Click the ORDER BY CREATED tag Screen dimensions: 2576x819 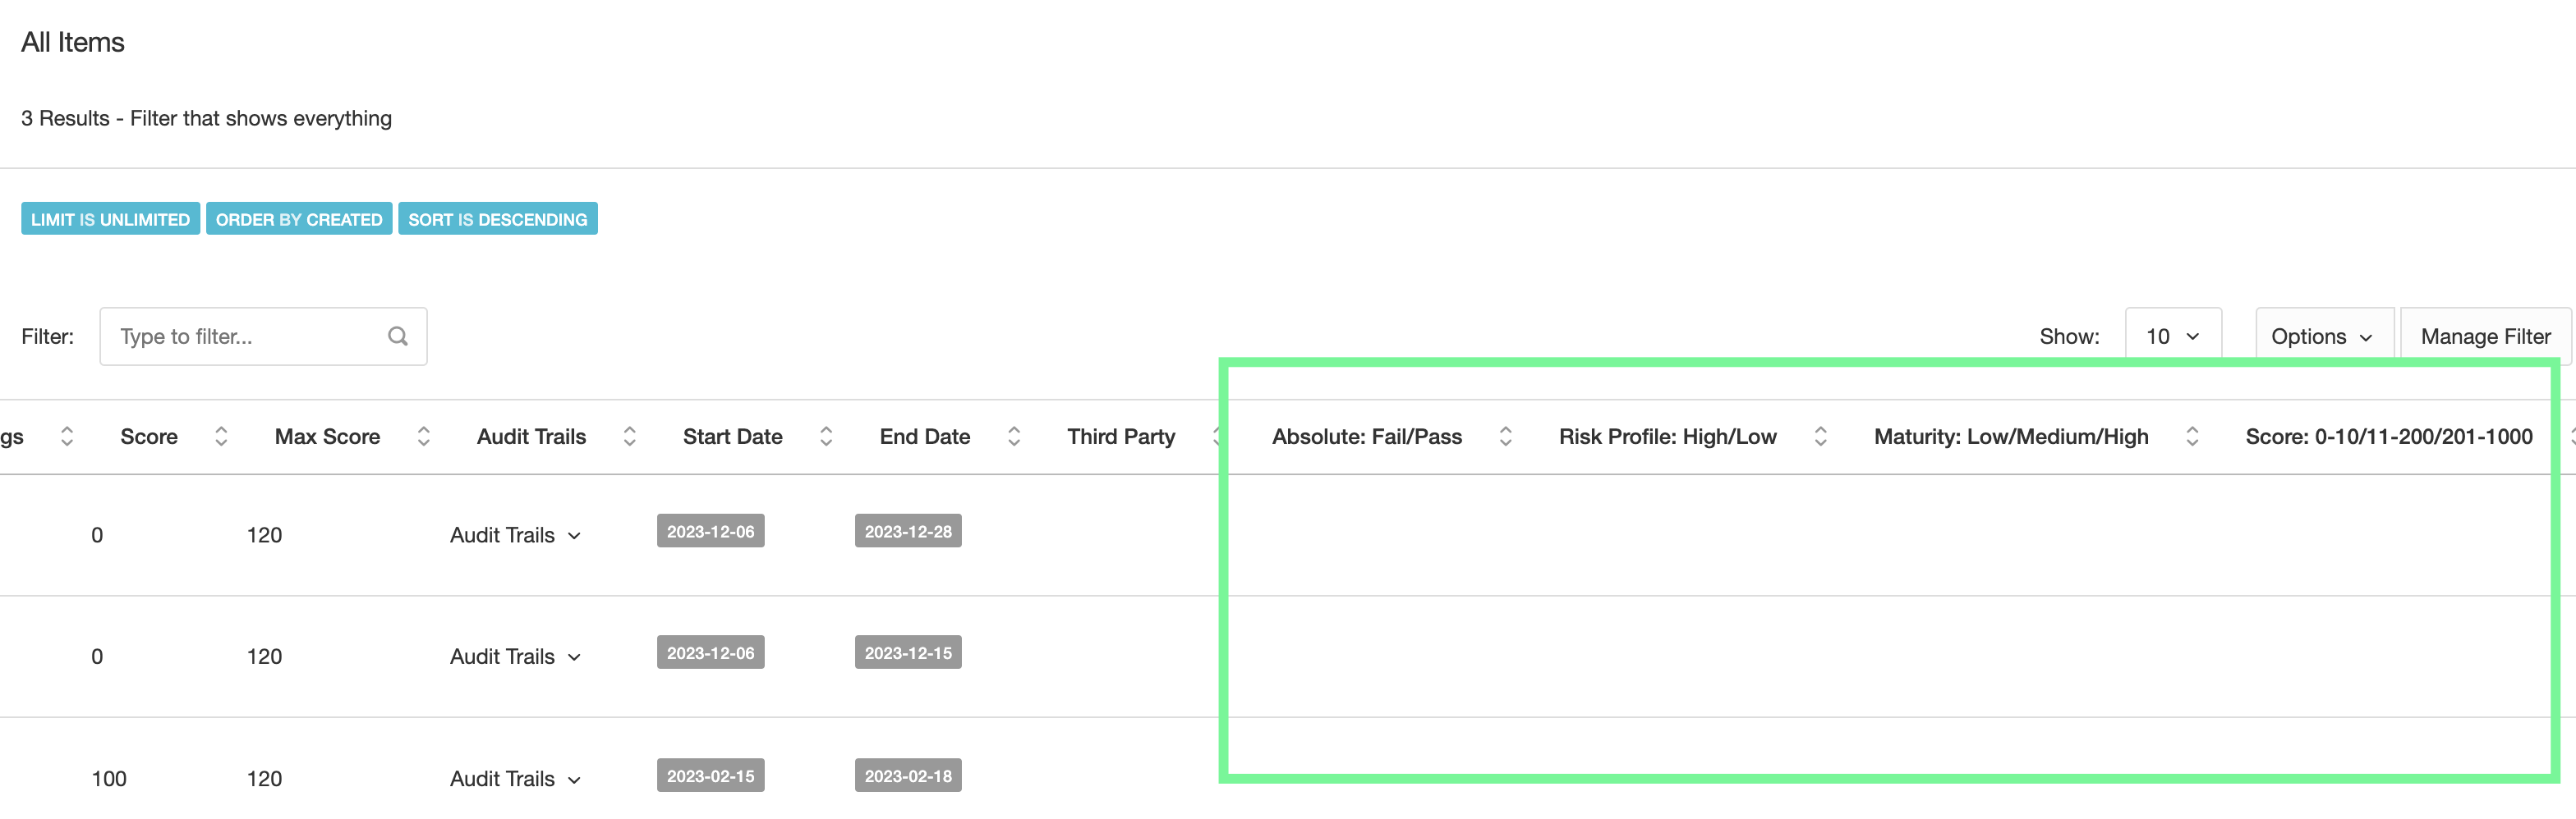click(x=299, y=220)
